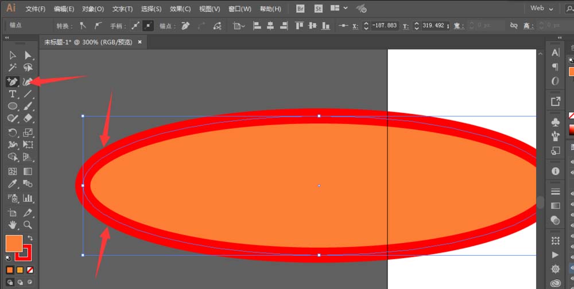Select the Shape Builder tool
574x289 pixels.
coord(13,157)
